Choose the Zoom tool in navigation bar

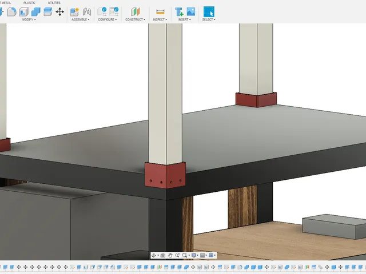(x=177, y=255)
